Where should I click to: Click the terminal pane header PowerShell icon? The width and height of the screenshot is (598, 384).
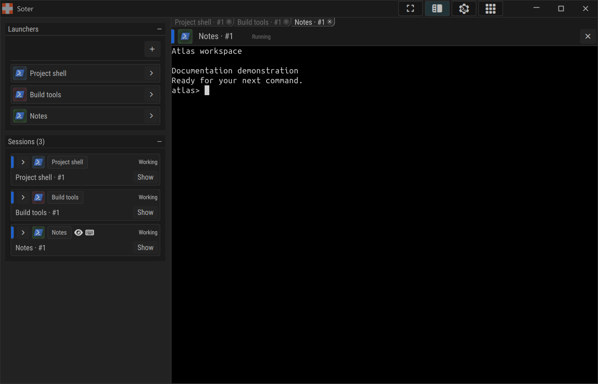[185, 36]
